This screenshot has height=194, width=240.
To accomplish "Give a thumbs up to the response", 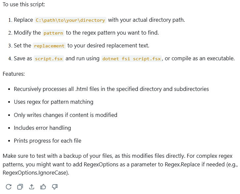I will point(43,187).
